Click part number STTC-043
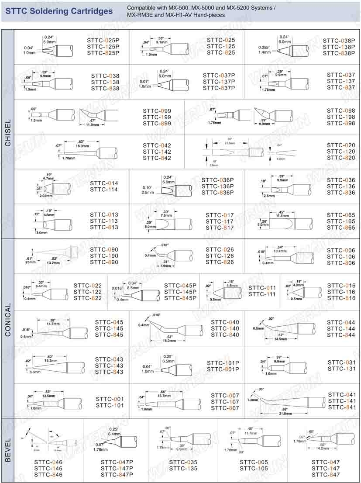The width and height of the screenshot is (361, 483). tap(109, 359)
